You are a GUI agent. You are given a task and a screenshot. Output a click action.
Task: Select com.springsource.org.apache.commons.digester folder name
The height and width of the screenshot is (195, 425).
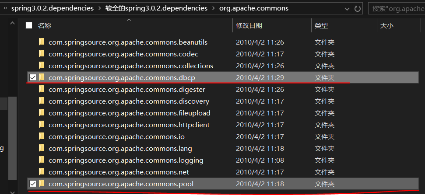point(127,89)
